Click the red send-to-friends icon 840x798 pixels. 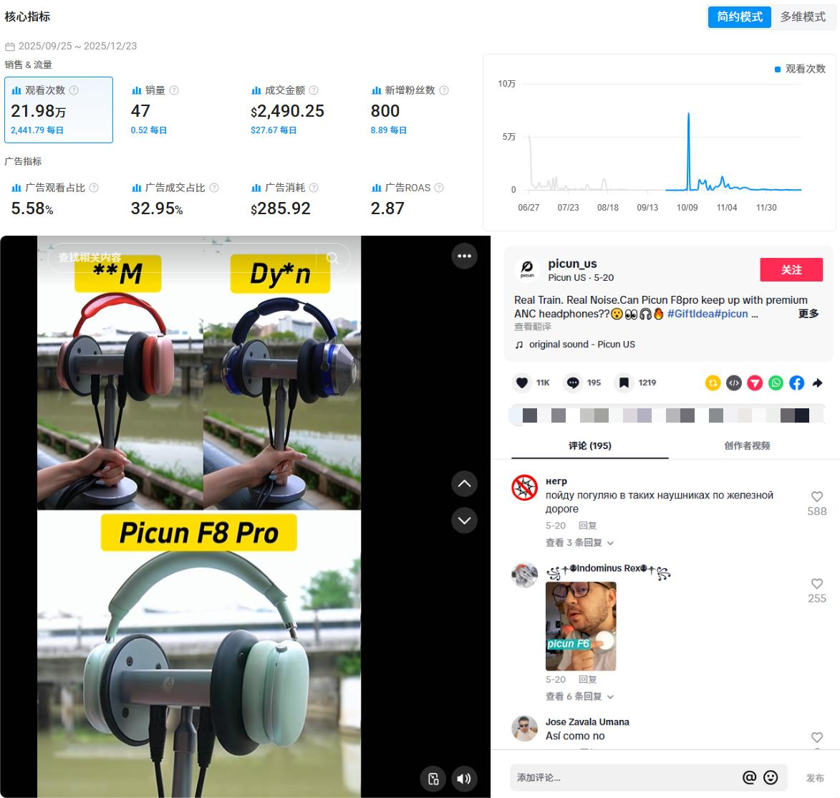[754, 383]
